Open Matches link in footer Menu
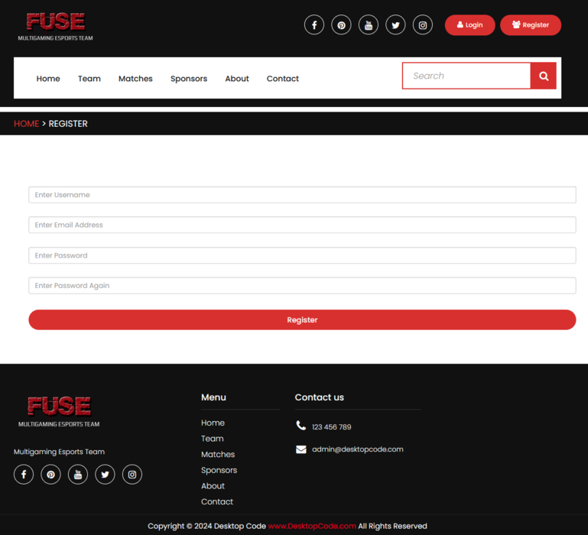Image resolution: width=588 pixels, height=535 pixels. pyautogui.click(x=217, y=455)
